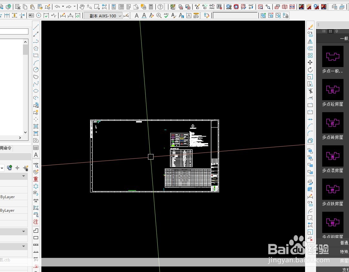Click the DAT file tool icon
The height and width of the screenshot is (272, 349).
pyautogui.click(x=251, y=7)
